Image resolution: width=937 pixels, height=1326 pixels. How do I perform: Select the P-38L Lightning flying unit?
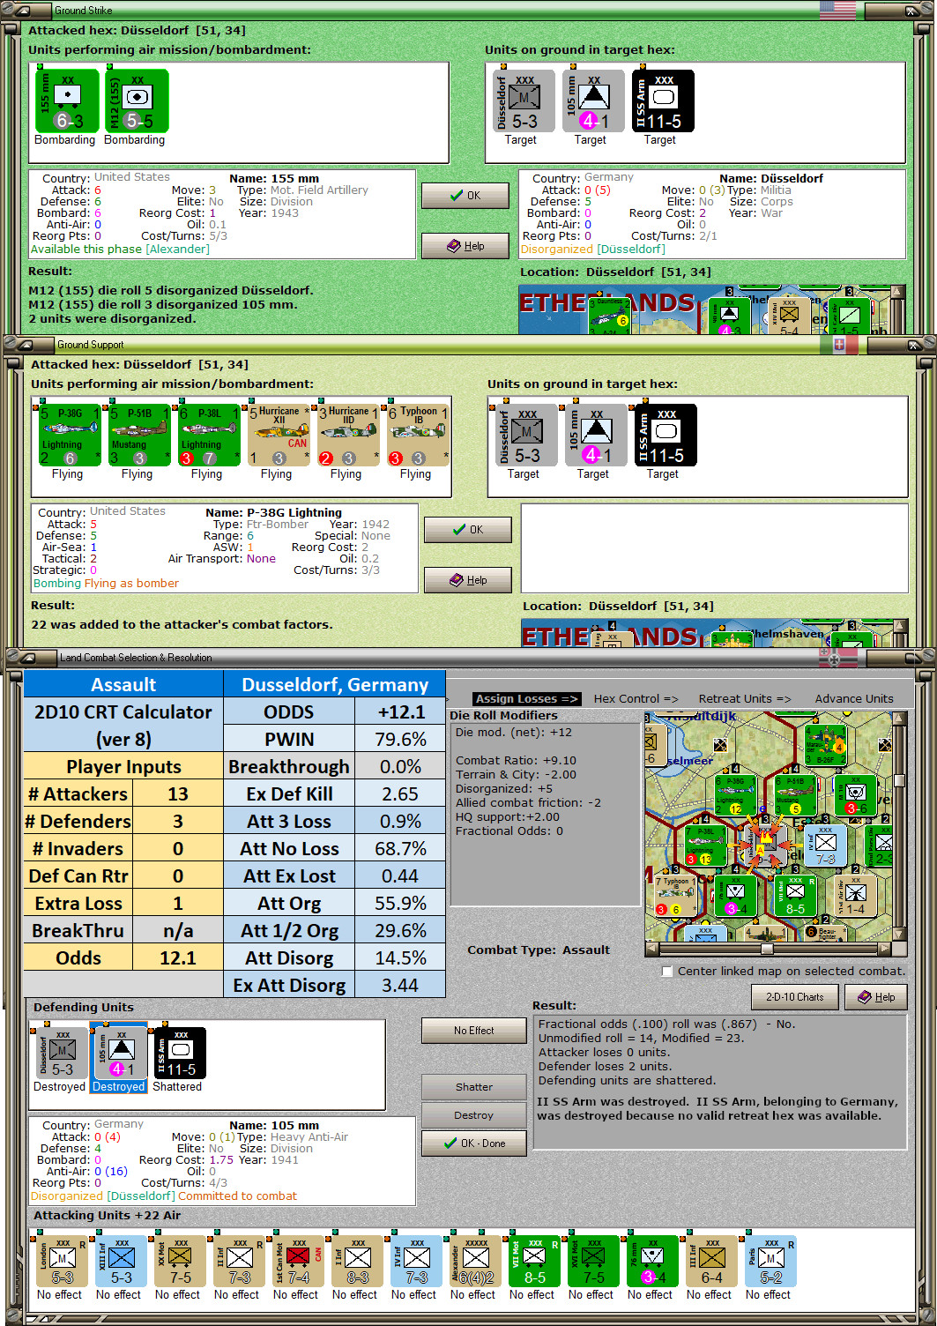click(209, 436)
